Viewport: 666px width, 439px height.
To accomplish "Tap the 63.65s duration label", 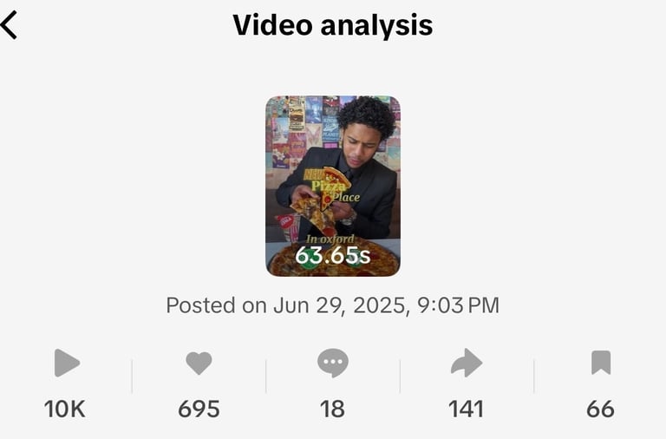I will [333, 255].
